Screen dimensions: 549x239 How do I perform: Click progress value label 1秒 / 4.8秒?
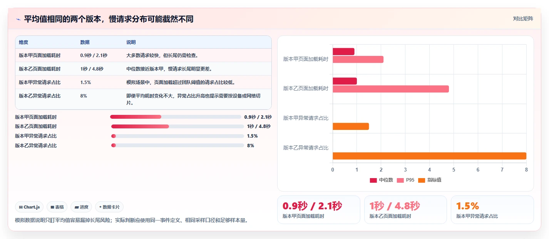(259, 126)
